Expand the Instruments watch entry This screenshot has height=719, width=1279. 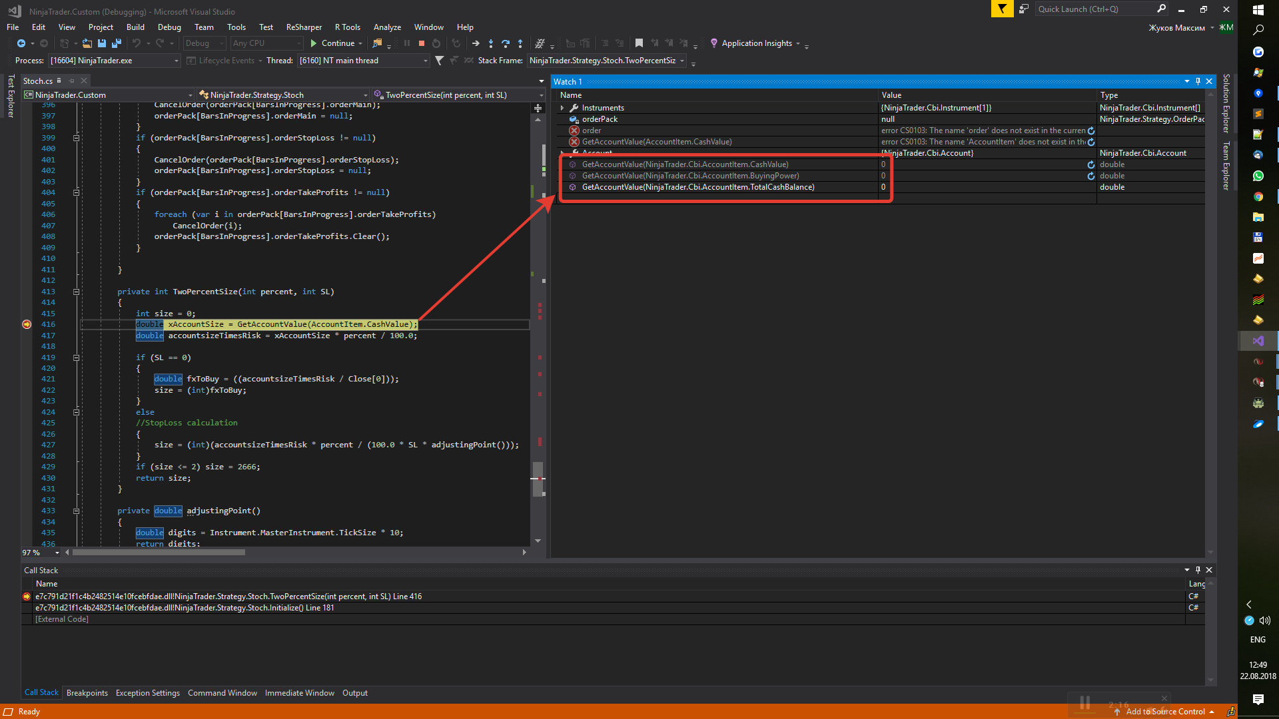(x=562, y=108)
